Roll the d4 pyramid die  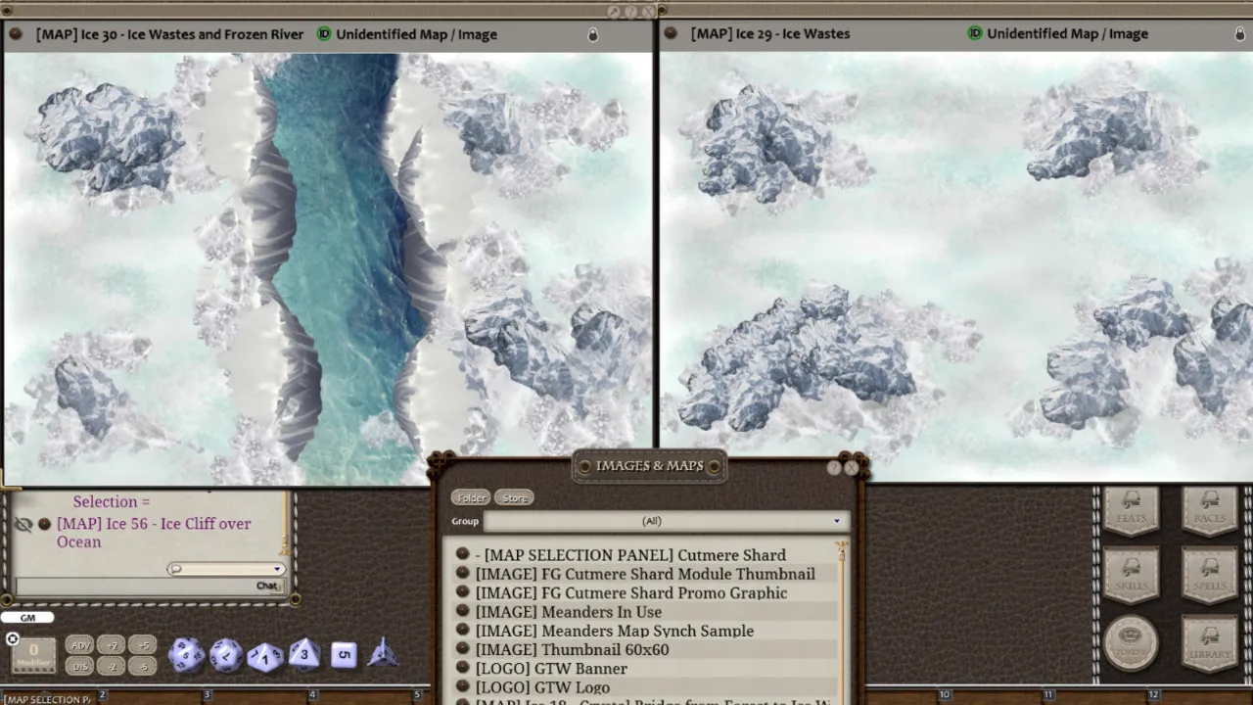383,653
